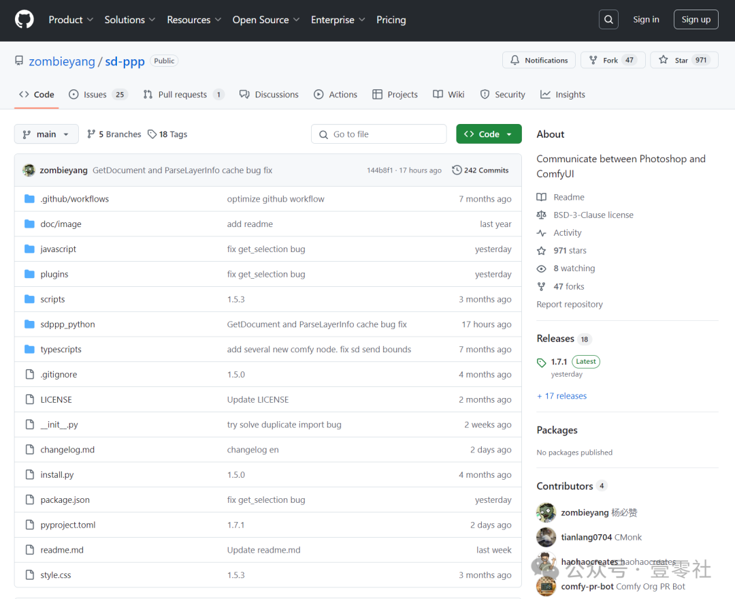Open the scripts folder
The width and height of the screenshot is (735, 599).
[52, 299]
